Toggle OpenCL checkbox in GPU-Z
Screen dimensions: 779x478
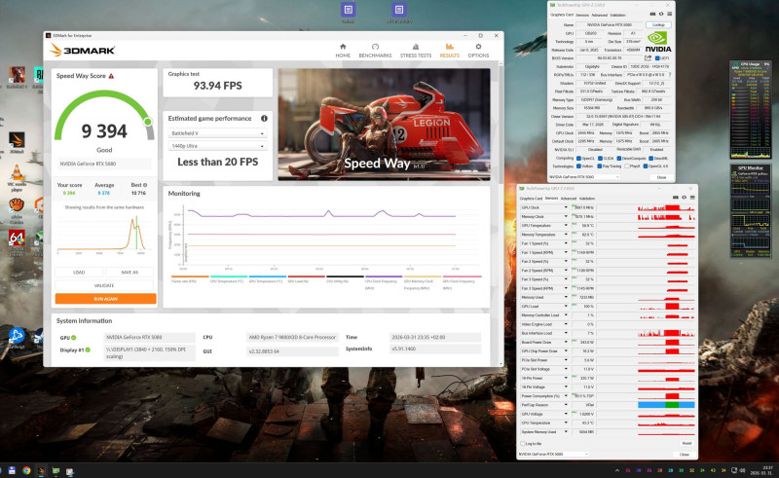(578, 158)
